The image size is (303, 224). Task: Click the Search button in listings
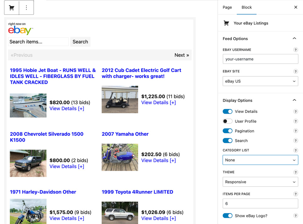[x=80, y=42]
